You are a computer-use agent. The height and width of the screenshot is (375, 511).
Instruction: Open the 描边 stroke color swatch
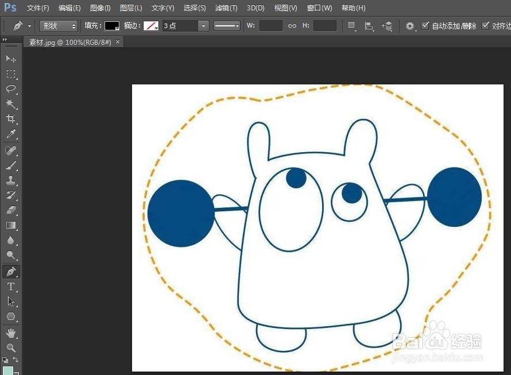[x=151, y=26]
